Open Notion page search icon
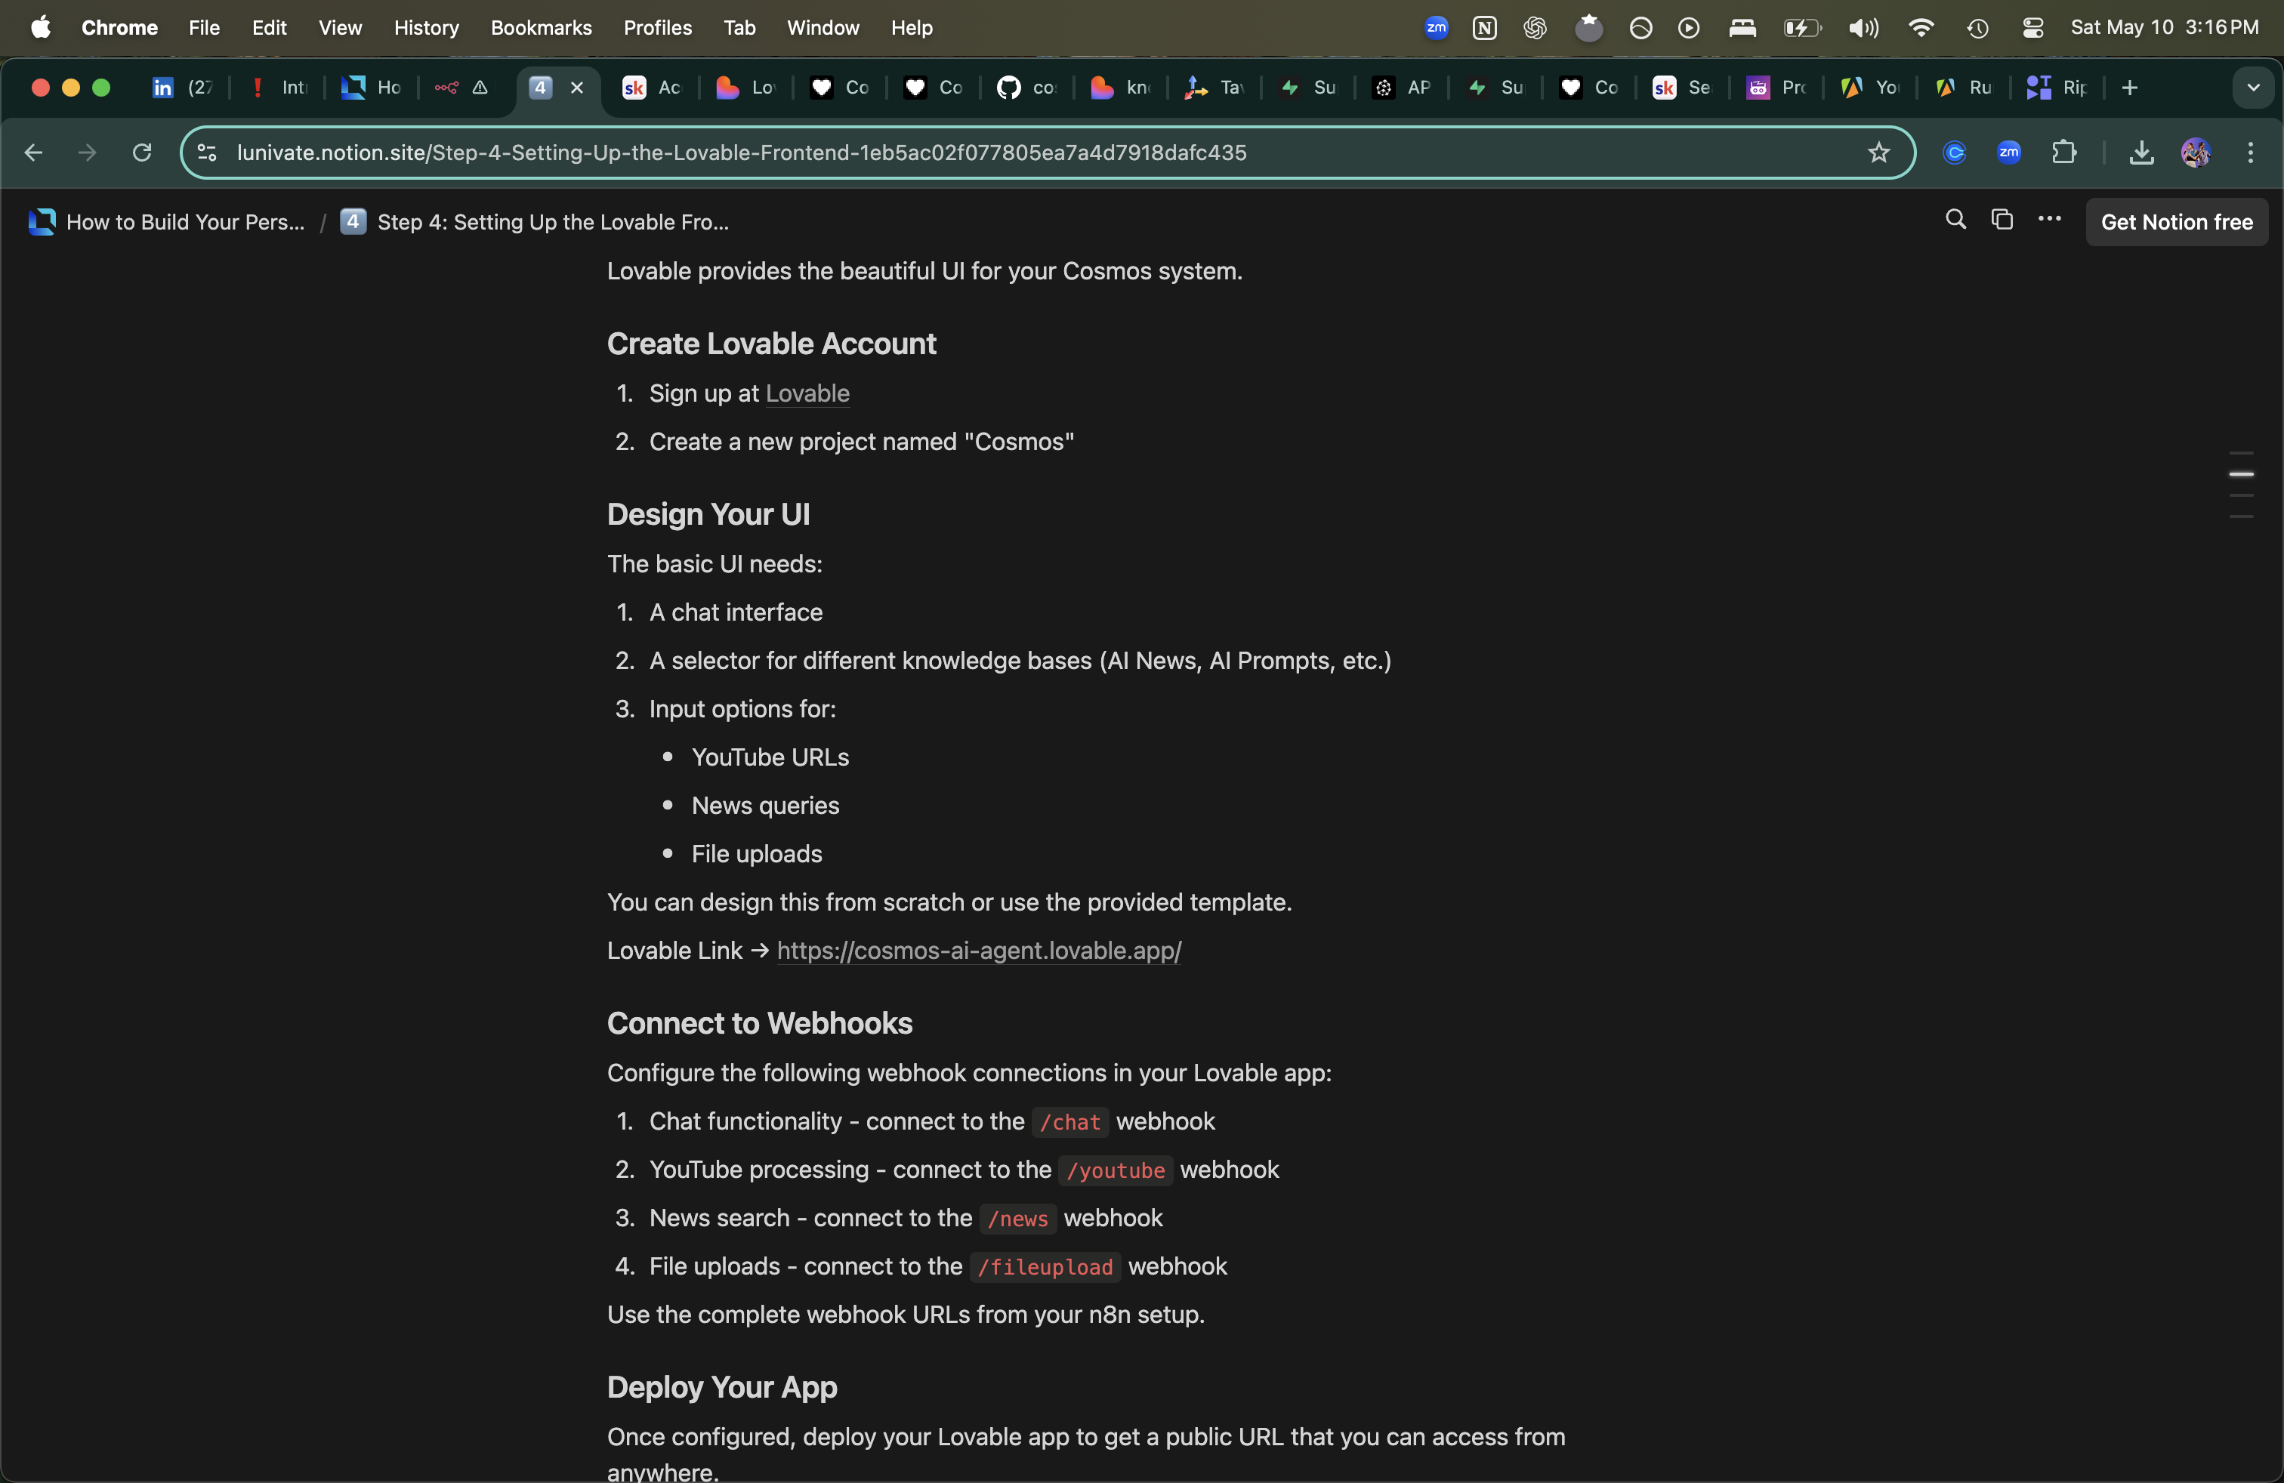This screenshot has height=1483, width=2284. [x=1955, y=220]
